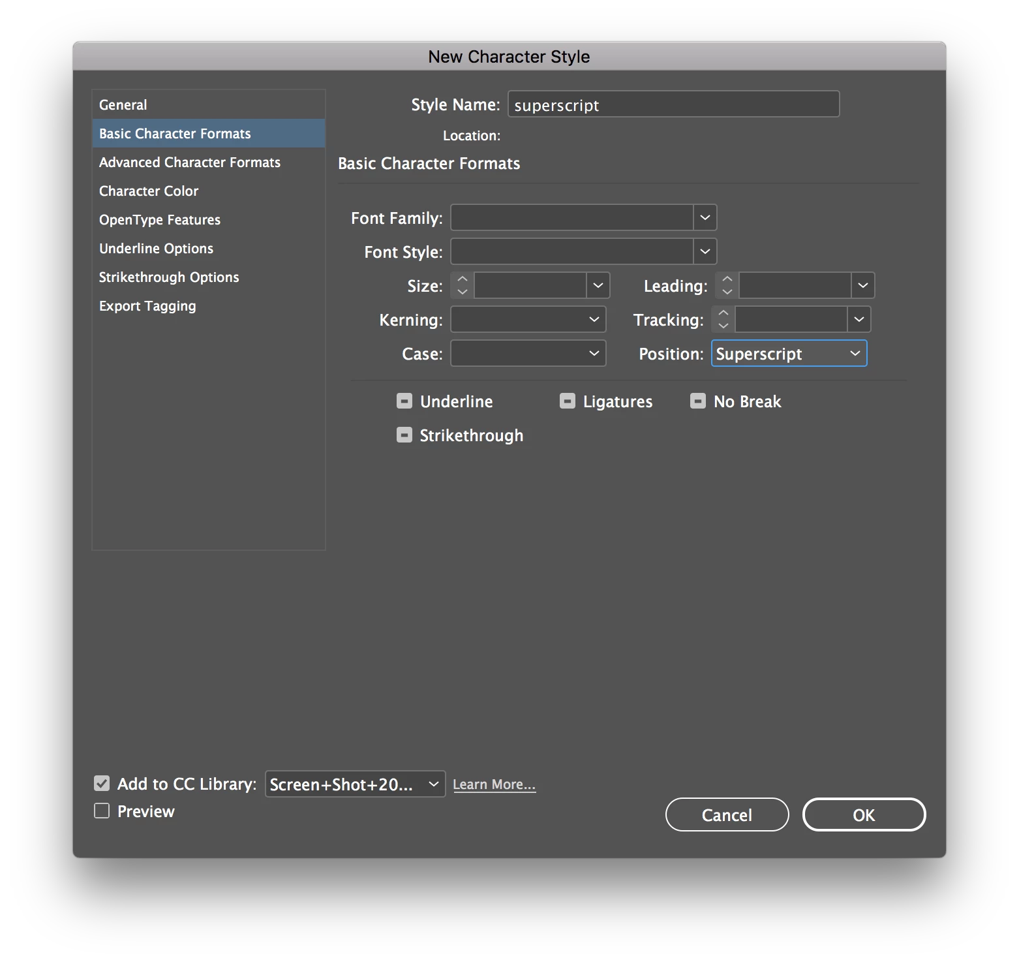Viewport: 1019px width, 962px height.
Task: Open Export Tagging category
Action: point(209,306)
